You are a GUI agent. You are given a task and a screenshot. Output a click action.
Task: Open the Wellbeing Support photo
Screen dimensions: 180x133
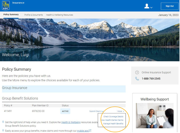(155, 115)
